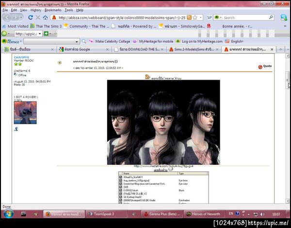The image size is (291, 228).
Task: Open the Most Visited bookmarks folder
Action: tap(16, 26)
